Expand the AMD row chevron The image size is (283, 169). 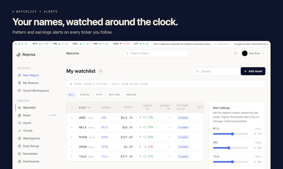point(71,117)
